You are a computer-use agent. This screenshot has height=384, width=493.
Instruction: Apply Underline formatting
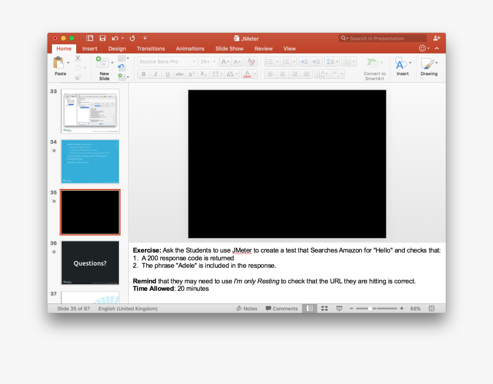(x=167, y=74)
